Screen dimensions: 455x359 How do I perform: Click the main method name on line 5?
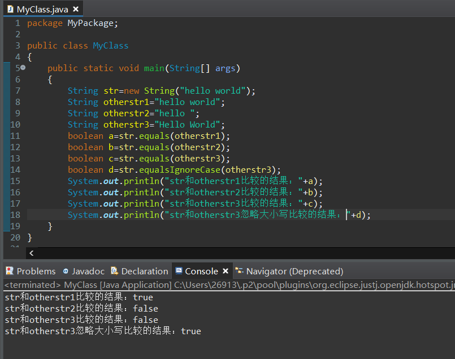(x=154, y=68)
